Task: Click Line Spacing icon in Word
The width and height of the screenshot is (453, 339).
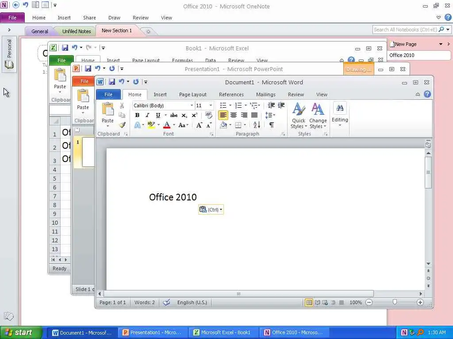Action: tap(269, 115)
